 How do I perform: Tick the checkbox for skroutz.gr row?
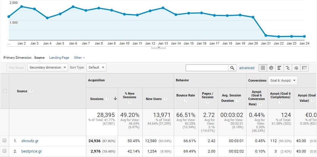tap(4, 141)
